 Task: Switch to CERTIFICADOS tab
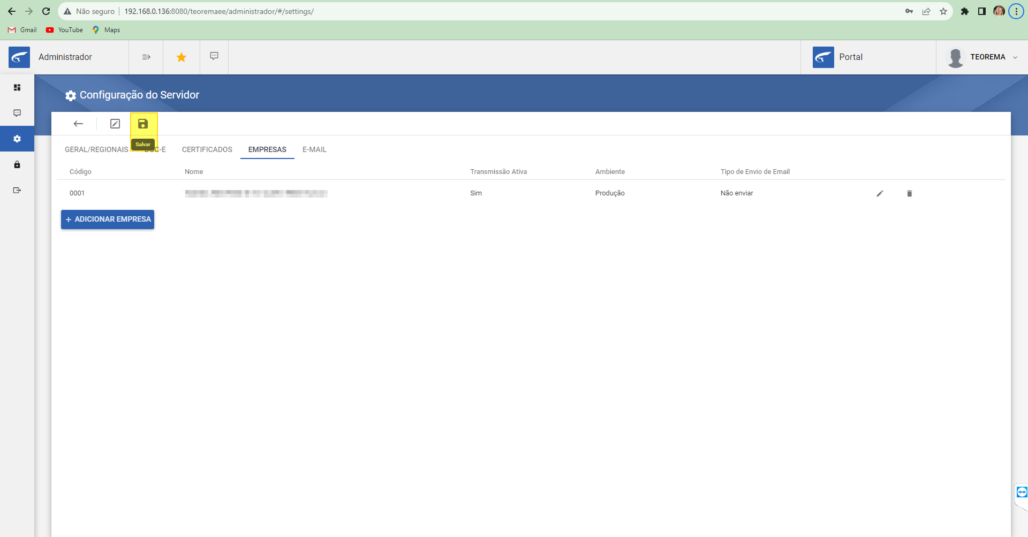click(x=207, y=149)
